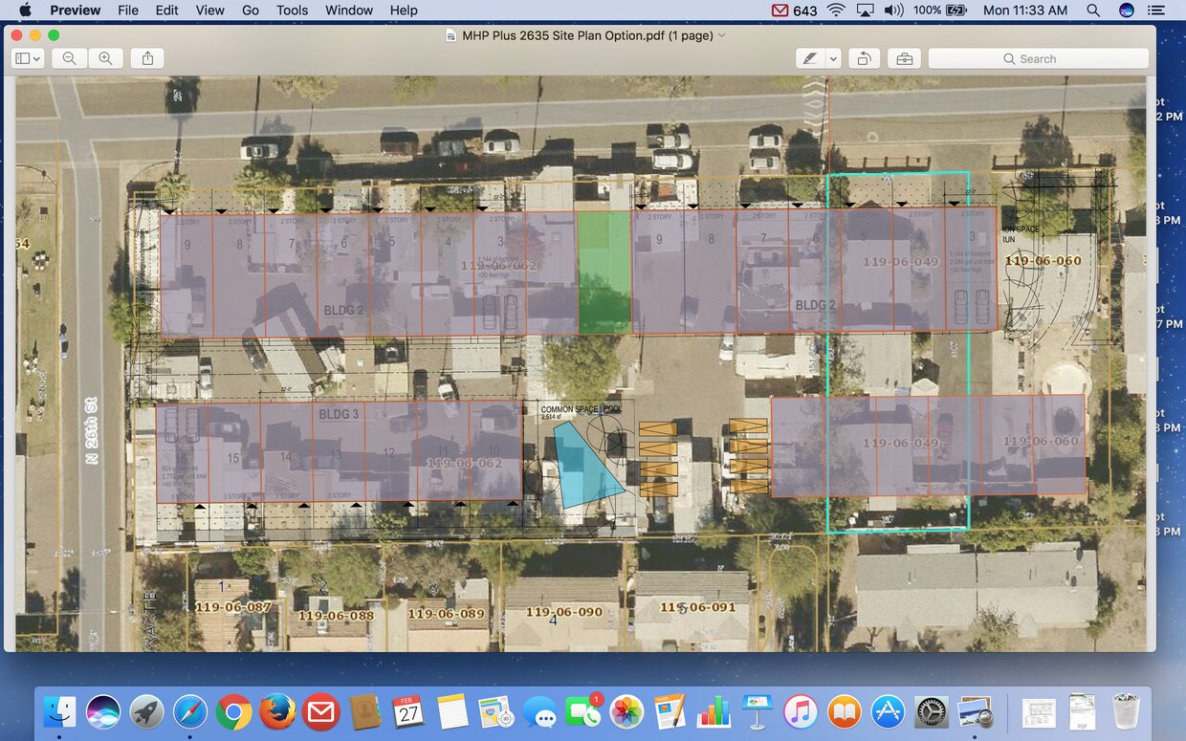This screenshot has width=1186, height=741.
Task: Click the Siri icon in menu bar
Action: click(x=1126, y=11)
